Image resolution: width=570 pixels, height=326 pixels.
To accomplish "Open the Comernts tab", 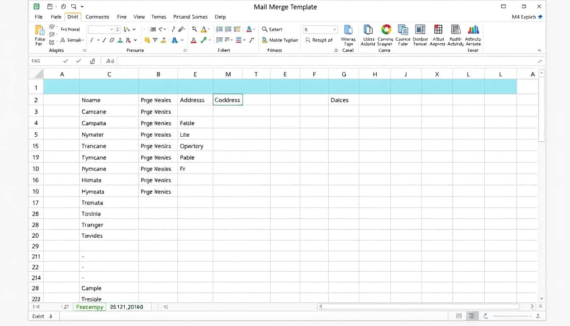I will (x=97, y=17).
